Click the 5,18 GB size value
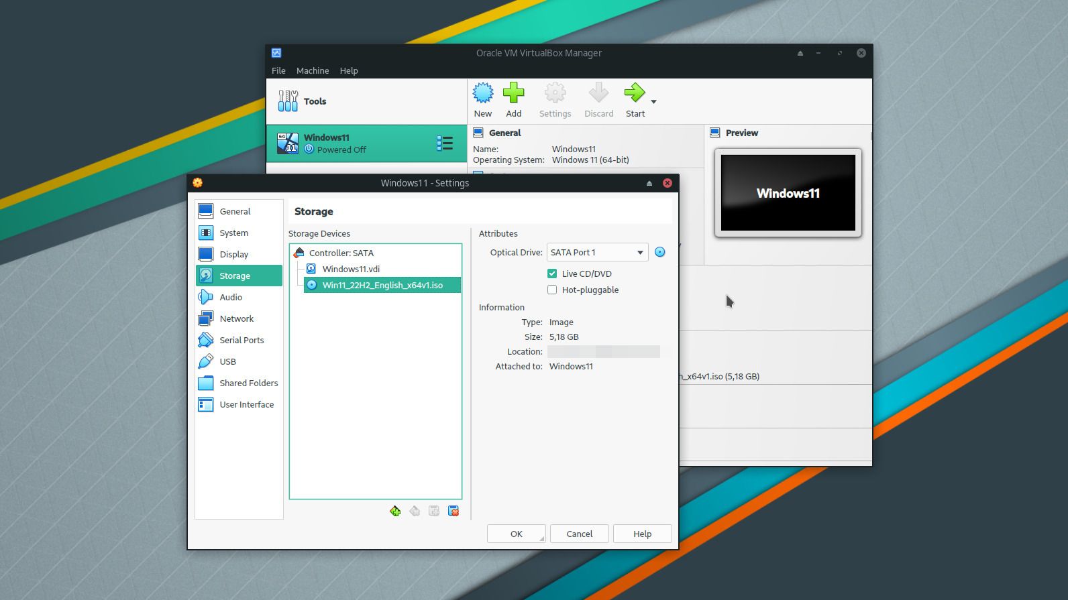The width and height of the screenshot is (1068, 600). pyautogui.click(x=564, y=337)
